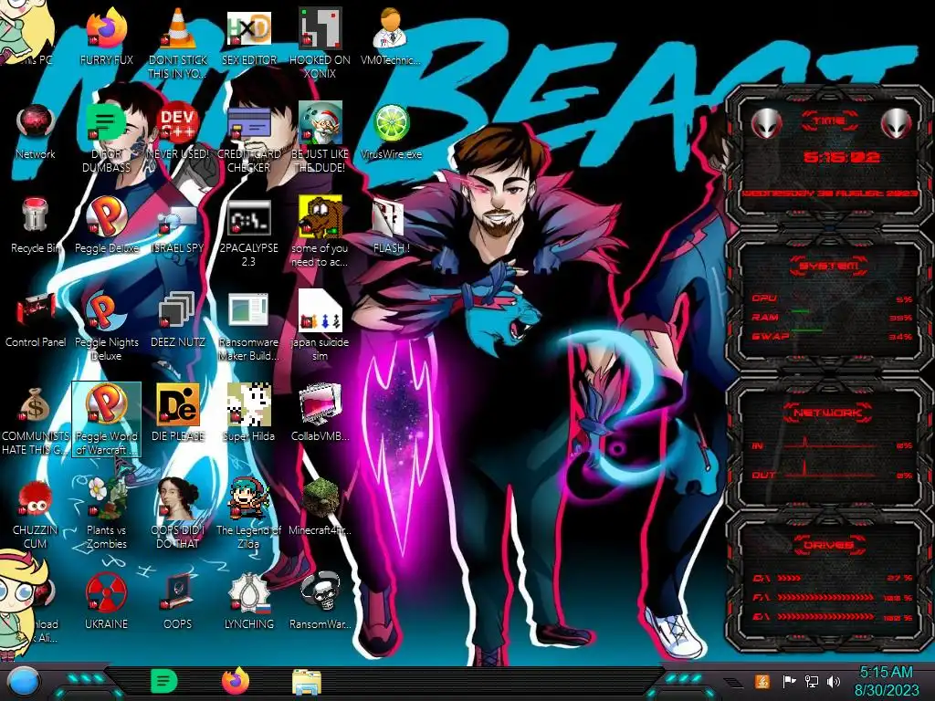This screenshot has height=701, width=935.
Task: Open the FURRY FUX Firefox shortcut
Action: click(x=106, y=30)
